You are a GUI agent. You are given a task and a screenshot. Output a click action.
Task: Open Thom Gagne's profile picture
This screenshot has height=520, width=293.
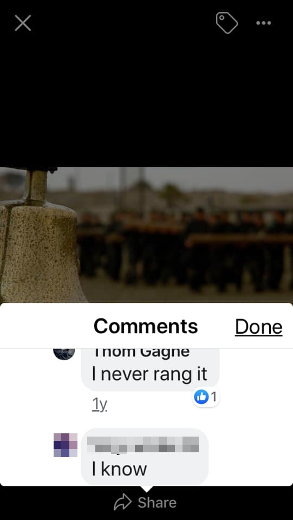[64, 354]
